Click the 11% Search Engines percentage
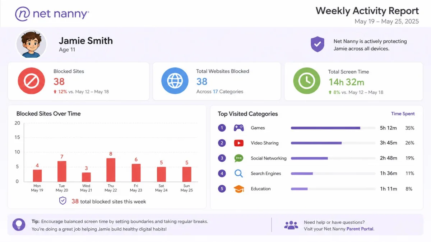The width and height of the screenshot is (431, 242). tap(410, 174)
